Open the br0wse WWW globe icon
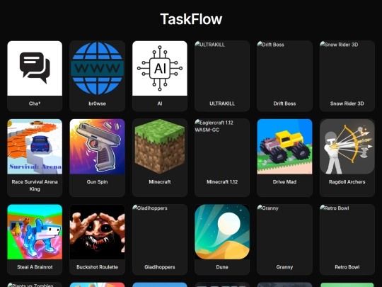Image resolution: width=382 pixels, height=287 pixels. pyautogui.click(x=97, y=68)
